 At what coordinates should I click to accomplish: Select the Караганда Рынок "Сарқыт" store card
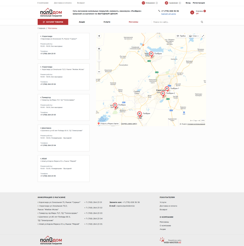[x=64, y=46]
